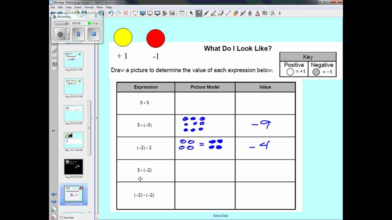Select the Text tool letter A

[x=257, y=13]
